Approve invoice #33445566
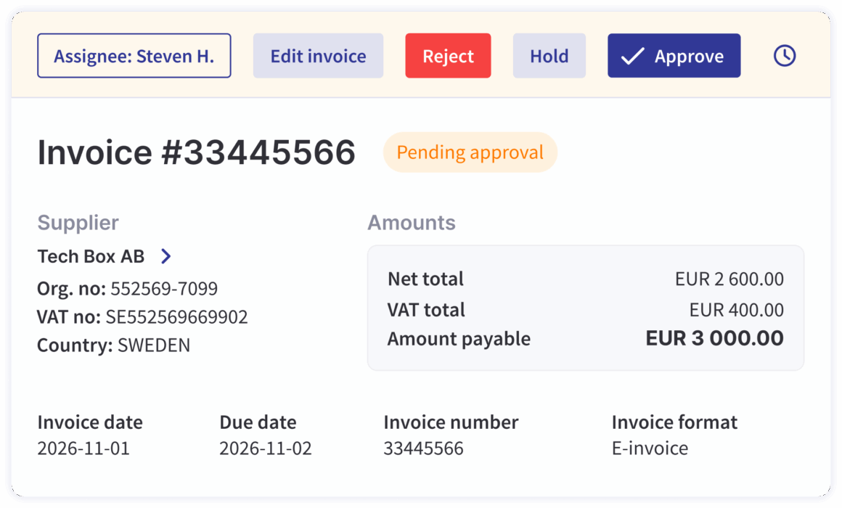The image size is (842, 508). point(674,54)
